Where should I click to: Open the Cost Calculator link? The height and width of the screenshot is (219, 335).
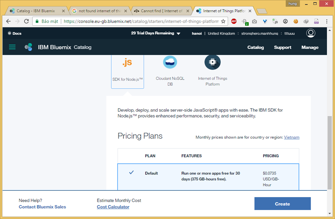click(x=113, y=207)
